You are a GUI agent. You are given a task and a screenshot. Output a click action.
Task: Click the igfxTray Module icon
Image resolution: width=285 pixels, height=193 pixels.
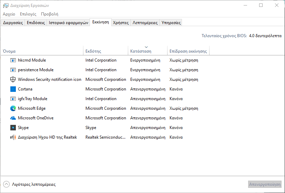13,99
